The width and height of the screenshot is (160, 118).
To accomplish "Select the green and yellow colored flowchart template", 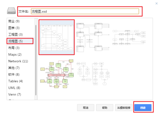I will 57,74.
